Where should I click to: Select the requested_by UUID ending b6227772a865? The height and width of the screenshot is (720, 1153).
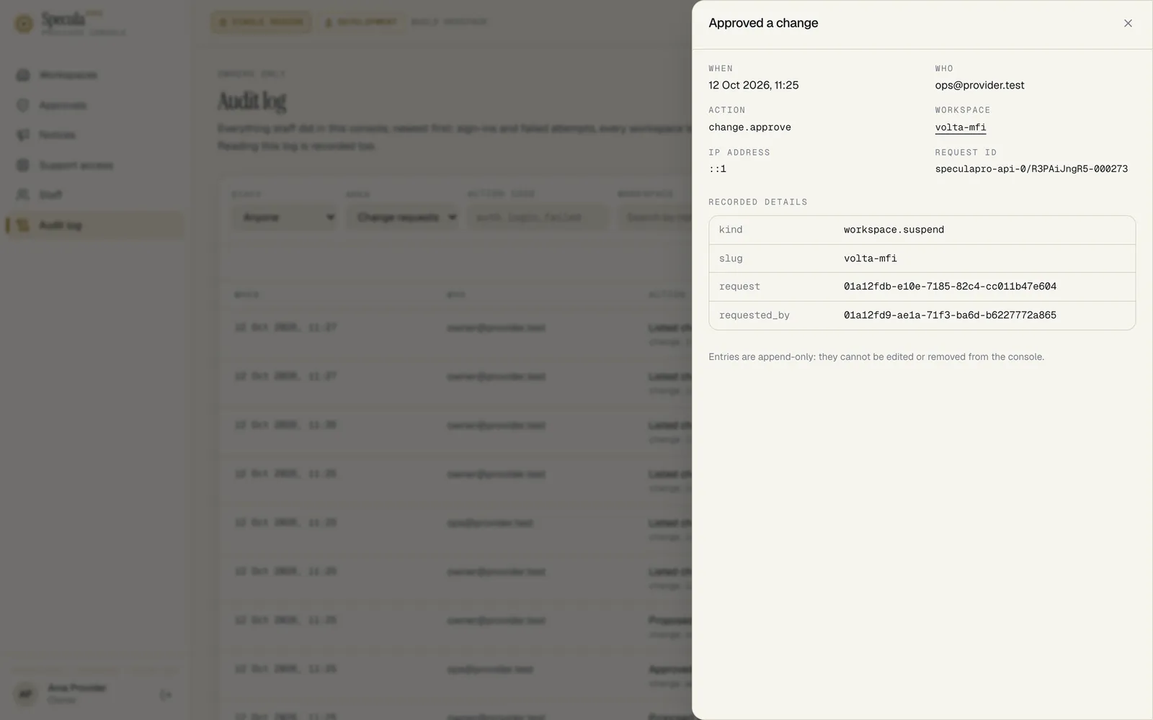(950, 315)
